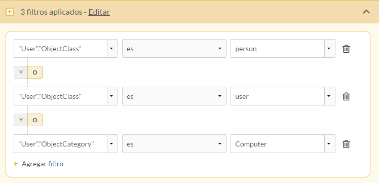Remove the Computer ObjectCategory filter via trash icon
This screenshot has width=379, height=183.
pos(346,144)
